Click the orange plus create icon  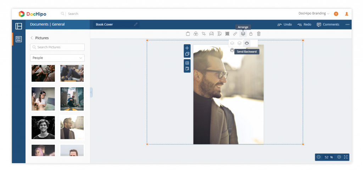(336, 14)
